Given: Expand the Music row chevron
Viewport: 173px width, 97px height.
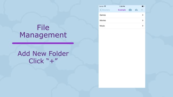Looking at the screenshot, I should point(143,26).
